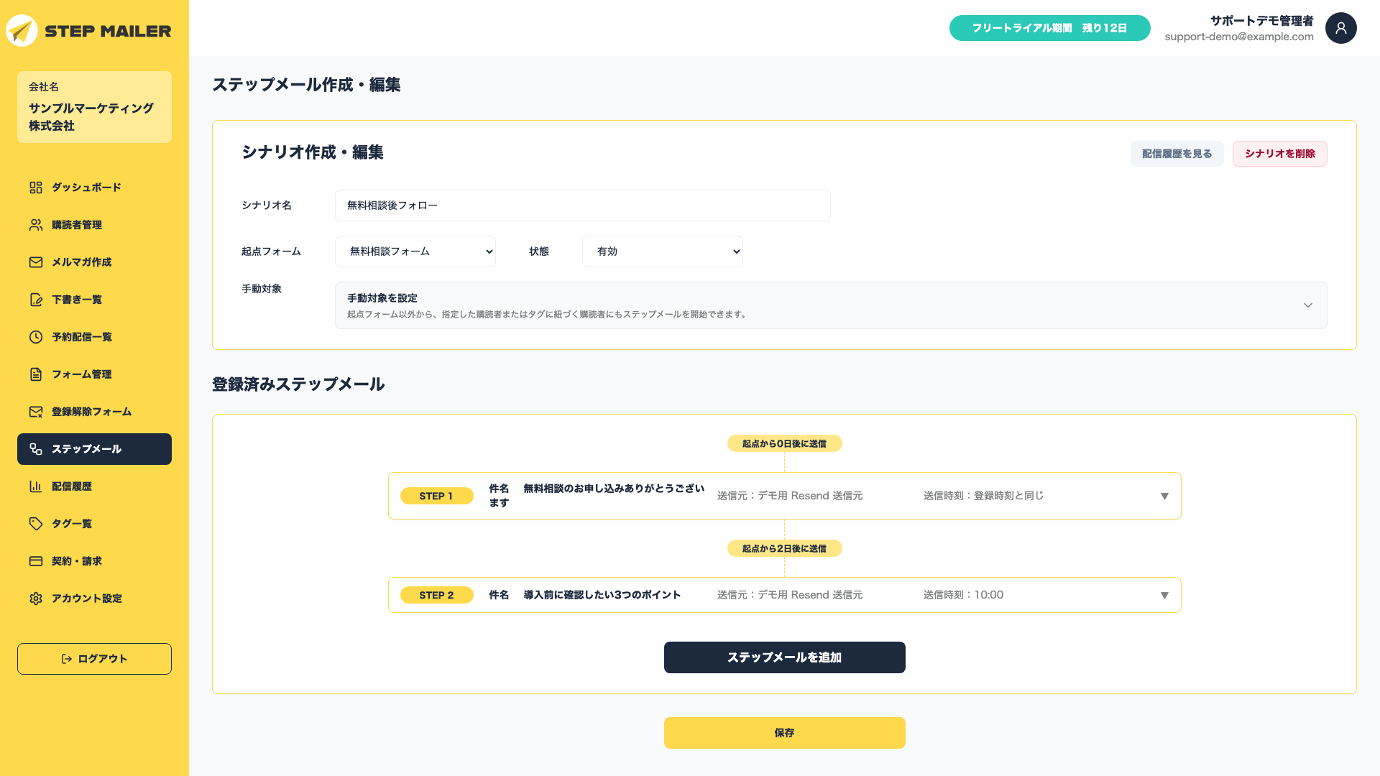Click the 契約・請求 credit card icon
1380x776 pixels.
click(x=36, y=561)
